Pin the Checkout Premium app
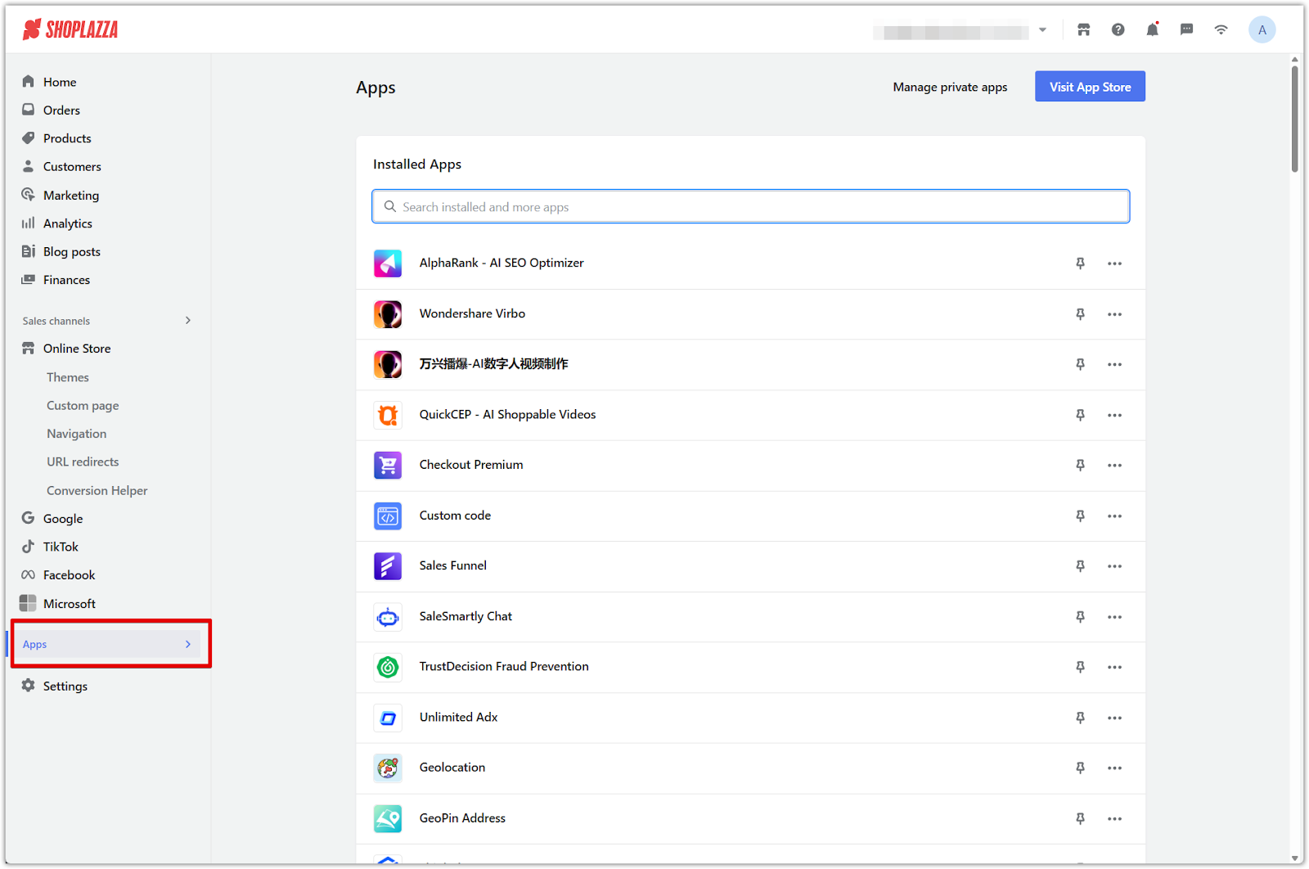The image size is (1309, 869). pos(1080,465)
